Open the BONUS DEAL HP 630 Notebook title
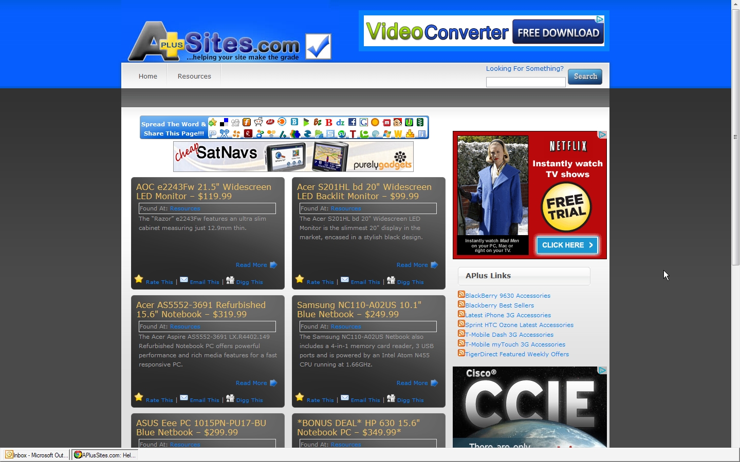740x462 pixels. pos(359,428)
